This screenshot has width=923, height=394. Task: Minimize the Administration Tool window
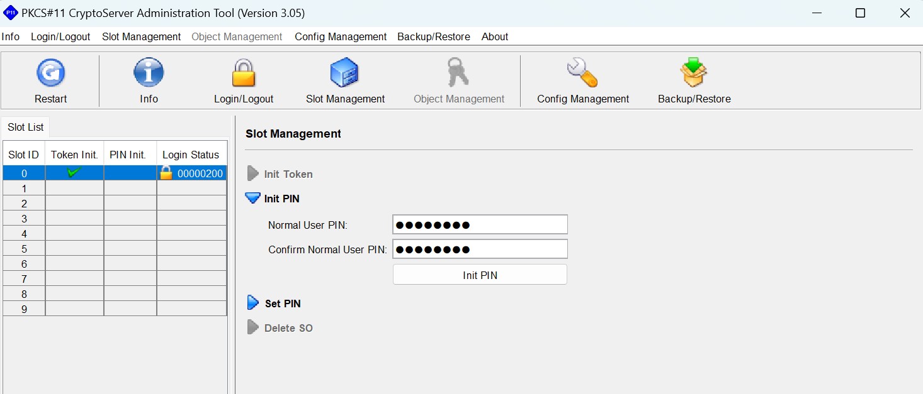(x=817, y=13)
